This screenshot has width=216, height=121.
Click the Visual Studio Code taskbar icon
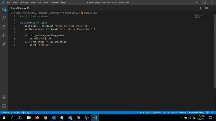click(x=95, y=118)
